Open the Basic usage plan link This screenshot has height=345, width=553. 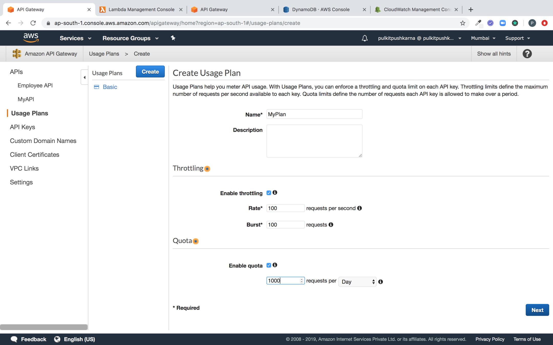110,87
